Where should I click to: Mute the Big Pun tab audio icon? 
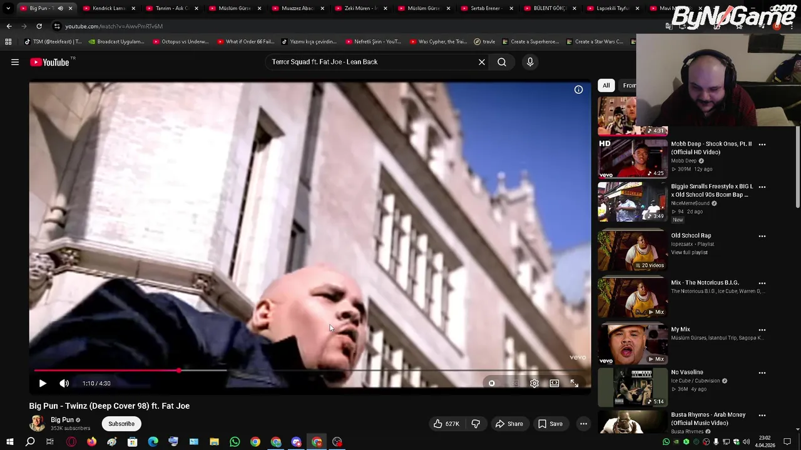(x=60, y=8)
